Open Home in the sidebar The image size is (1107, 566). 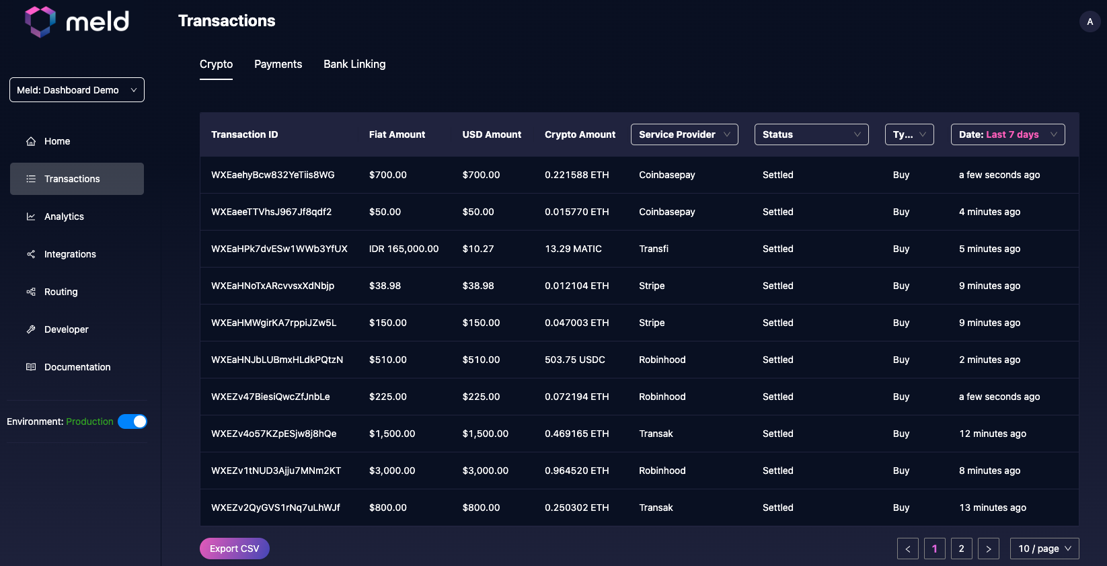(77, 141)
